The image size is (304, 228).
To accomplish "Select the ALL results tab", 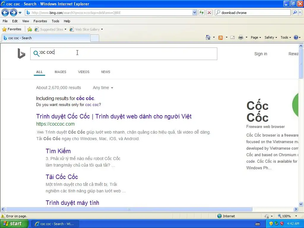I will 39,72.
